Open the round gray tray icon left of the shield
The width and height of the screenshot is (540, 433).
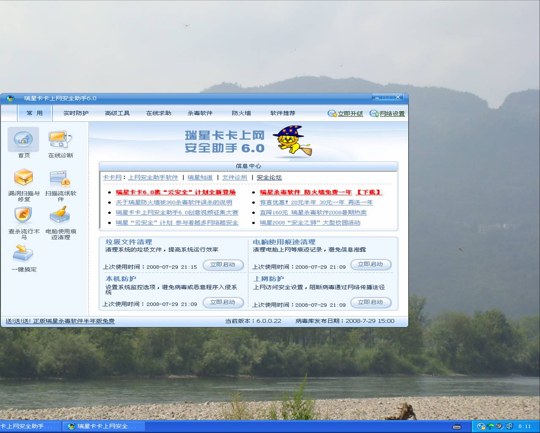[500, 426]
